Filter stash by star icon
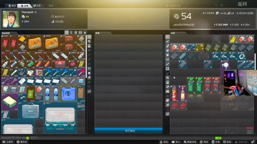Viewport: 257px width, 144px height. click(167, 55)
